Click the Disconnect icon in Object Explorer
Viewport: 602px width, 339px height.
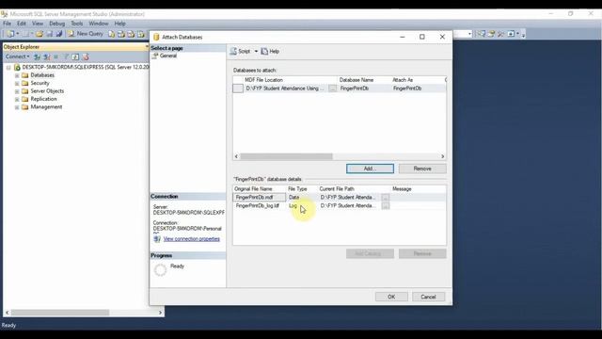tap(47, 56)
